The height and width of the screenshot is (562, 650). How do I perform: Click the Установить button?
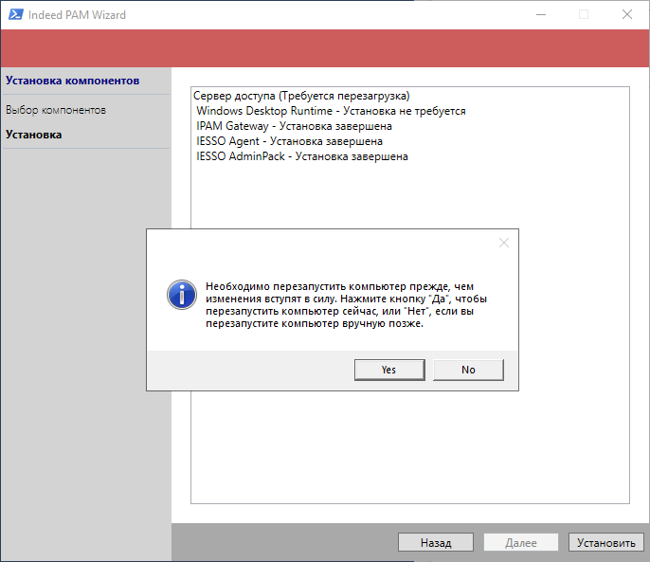[x=605, y=543]
